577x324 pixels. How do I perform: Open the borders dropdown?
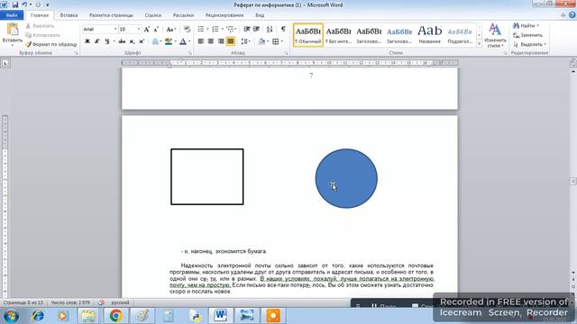[282, 41]
